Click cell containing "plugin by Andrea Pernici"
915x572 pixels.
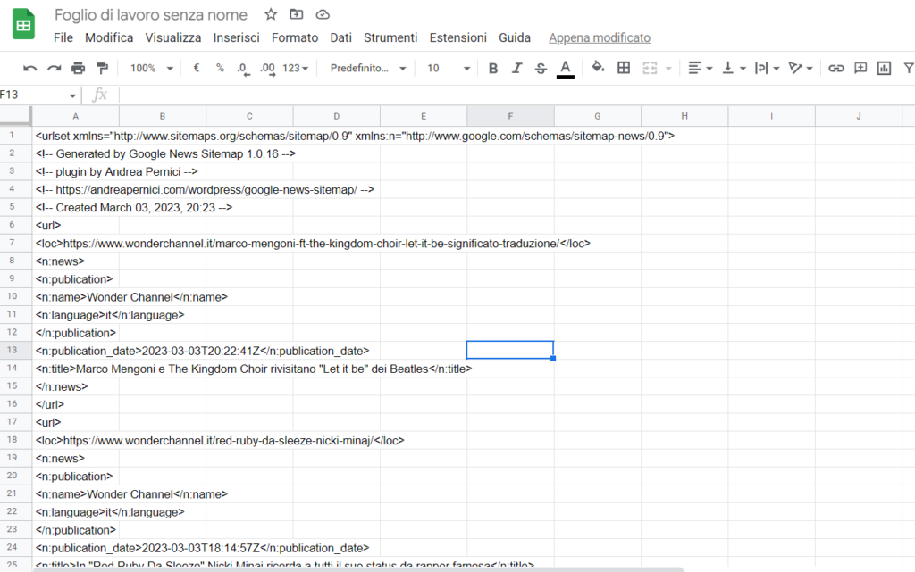[75, 172]
